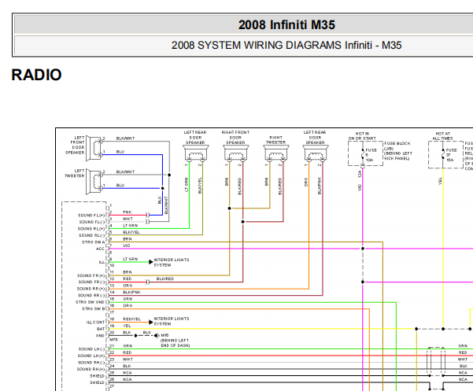Click the 'STRG SW B' pin label

[x=94, y=308]
